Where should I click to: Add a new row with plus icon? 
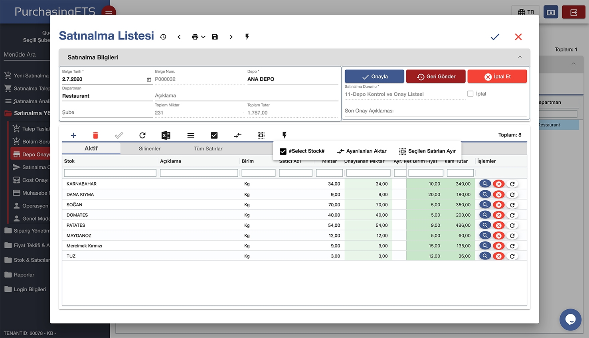click(x=73, y=135)
